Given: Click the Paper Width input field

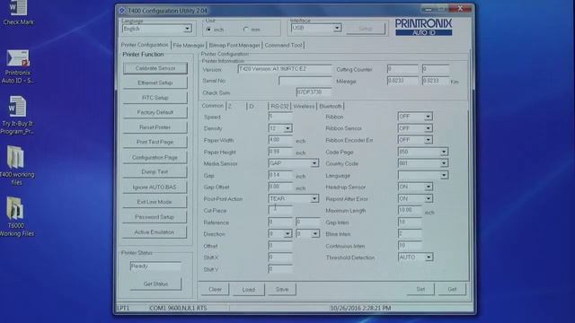Looking at the screenshot, I should click(x=280, y=140).
